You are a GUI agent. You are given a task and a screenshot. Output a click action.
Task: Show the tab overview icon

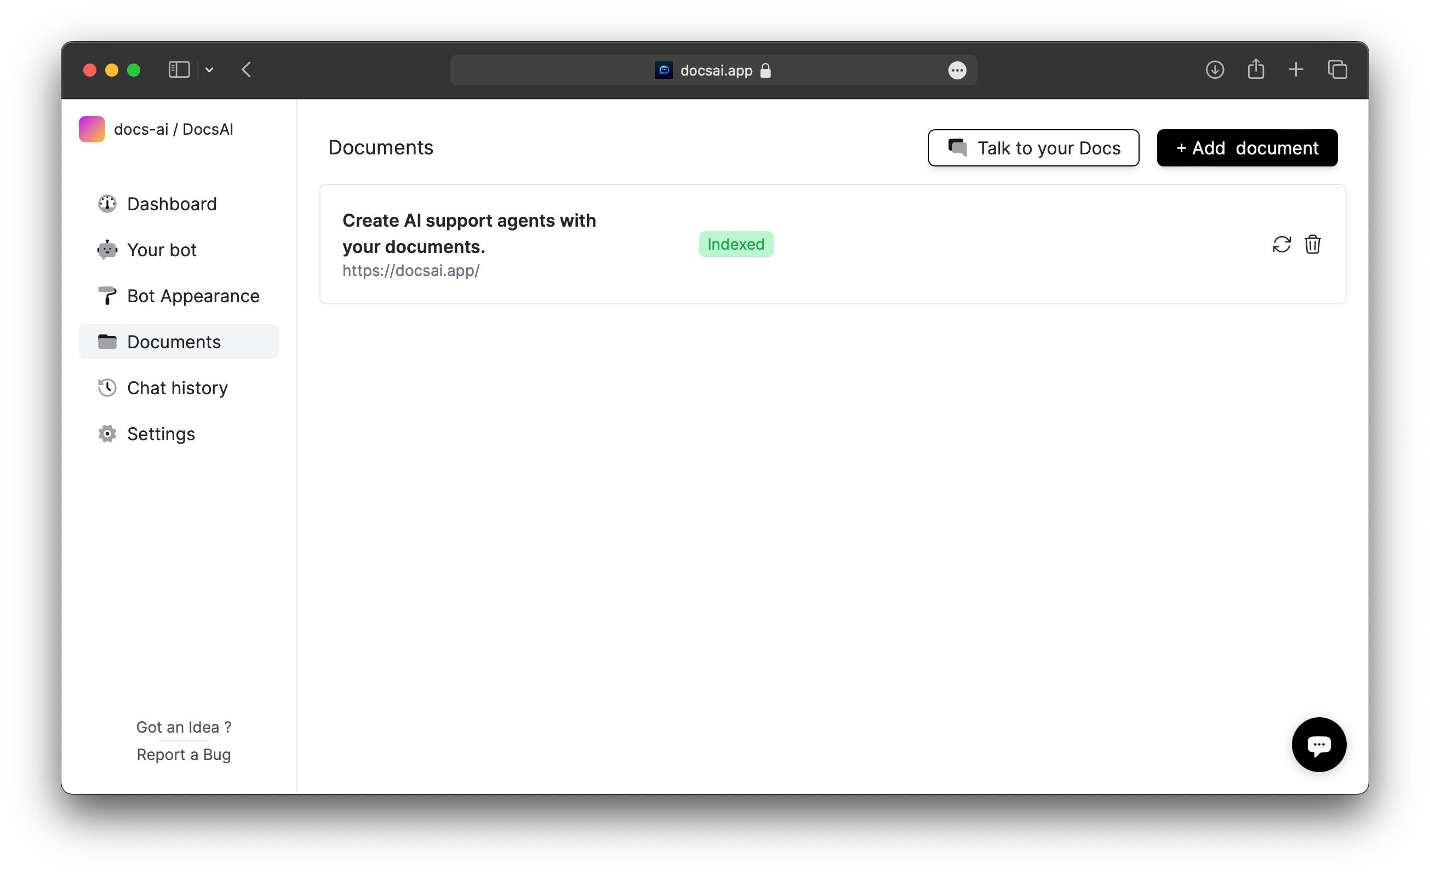coord(1337,70)
